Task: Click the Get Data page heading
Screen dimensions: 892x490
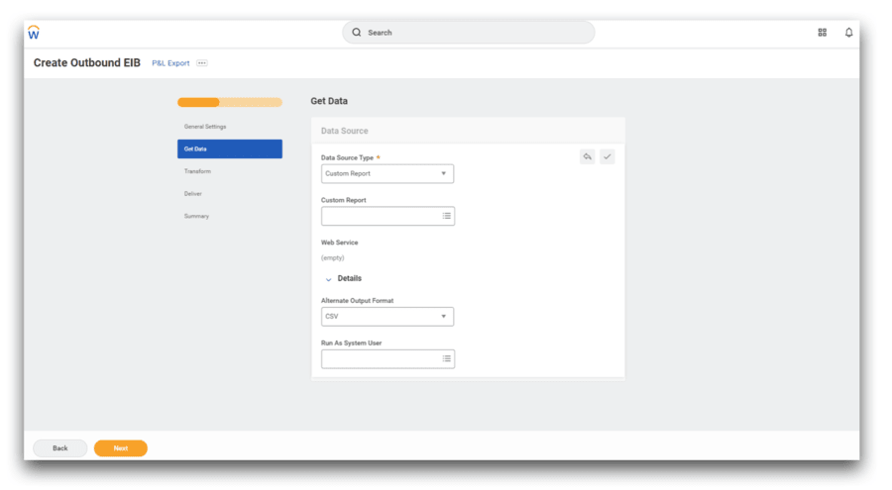Action: pos(329,101)
